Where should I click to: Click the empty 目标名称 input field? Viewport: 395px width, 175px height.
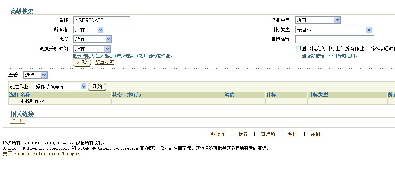click(x=334, y=39)
